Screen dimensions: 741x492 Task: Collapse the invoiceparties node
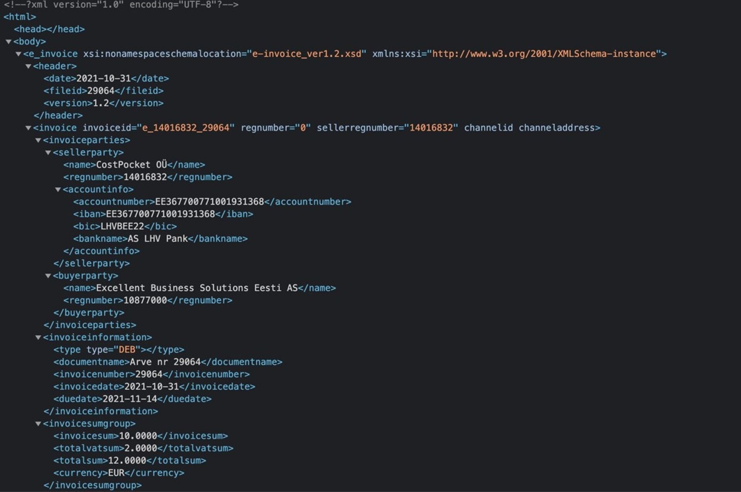point(38,140)
